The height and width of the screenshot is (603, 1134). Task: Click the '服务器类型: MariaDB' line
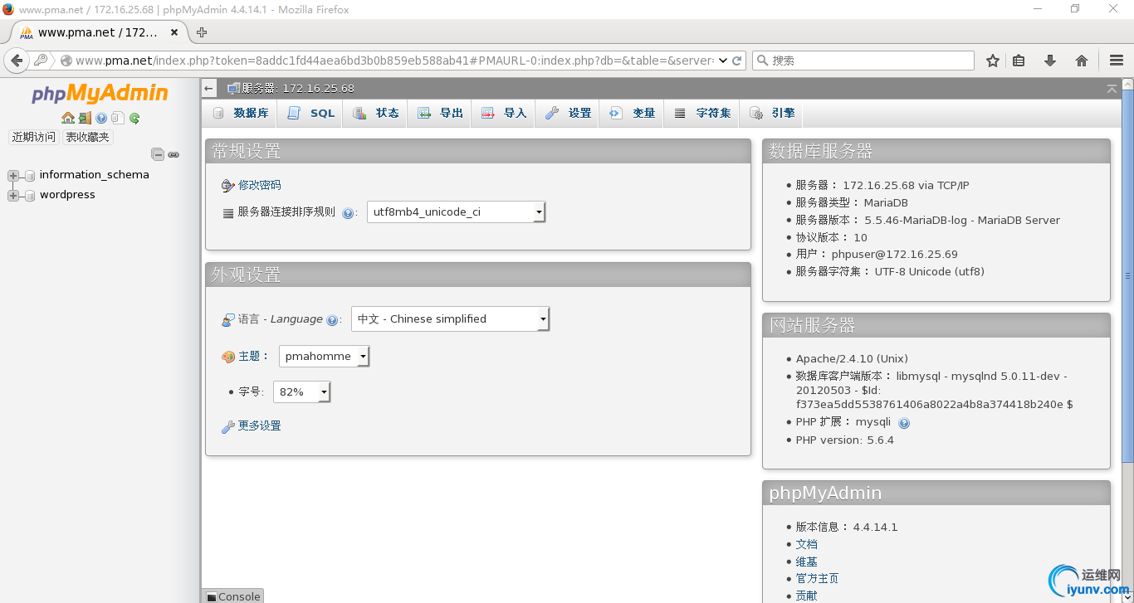pyautogui.click(x=852, y=203)
